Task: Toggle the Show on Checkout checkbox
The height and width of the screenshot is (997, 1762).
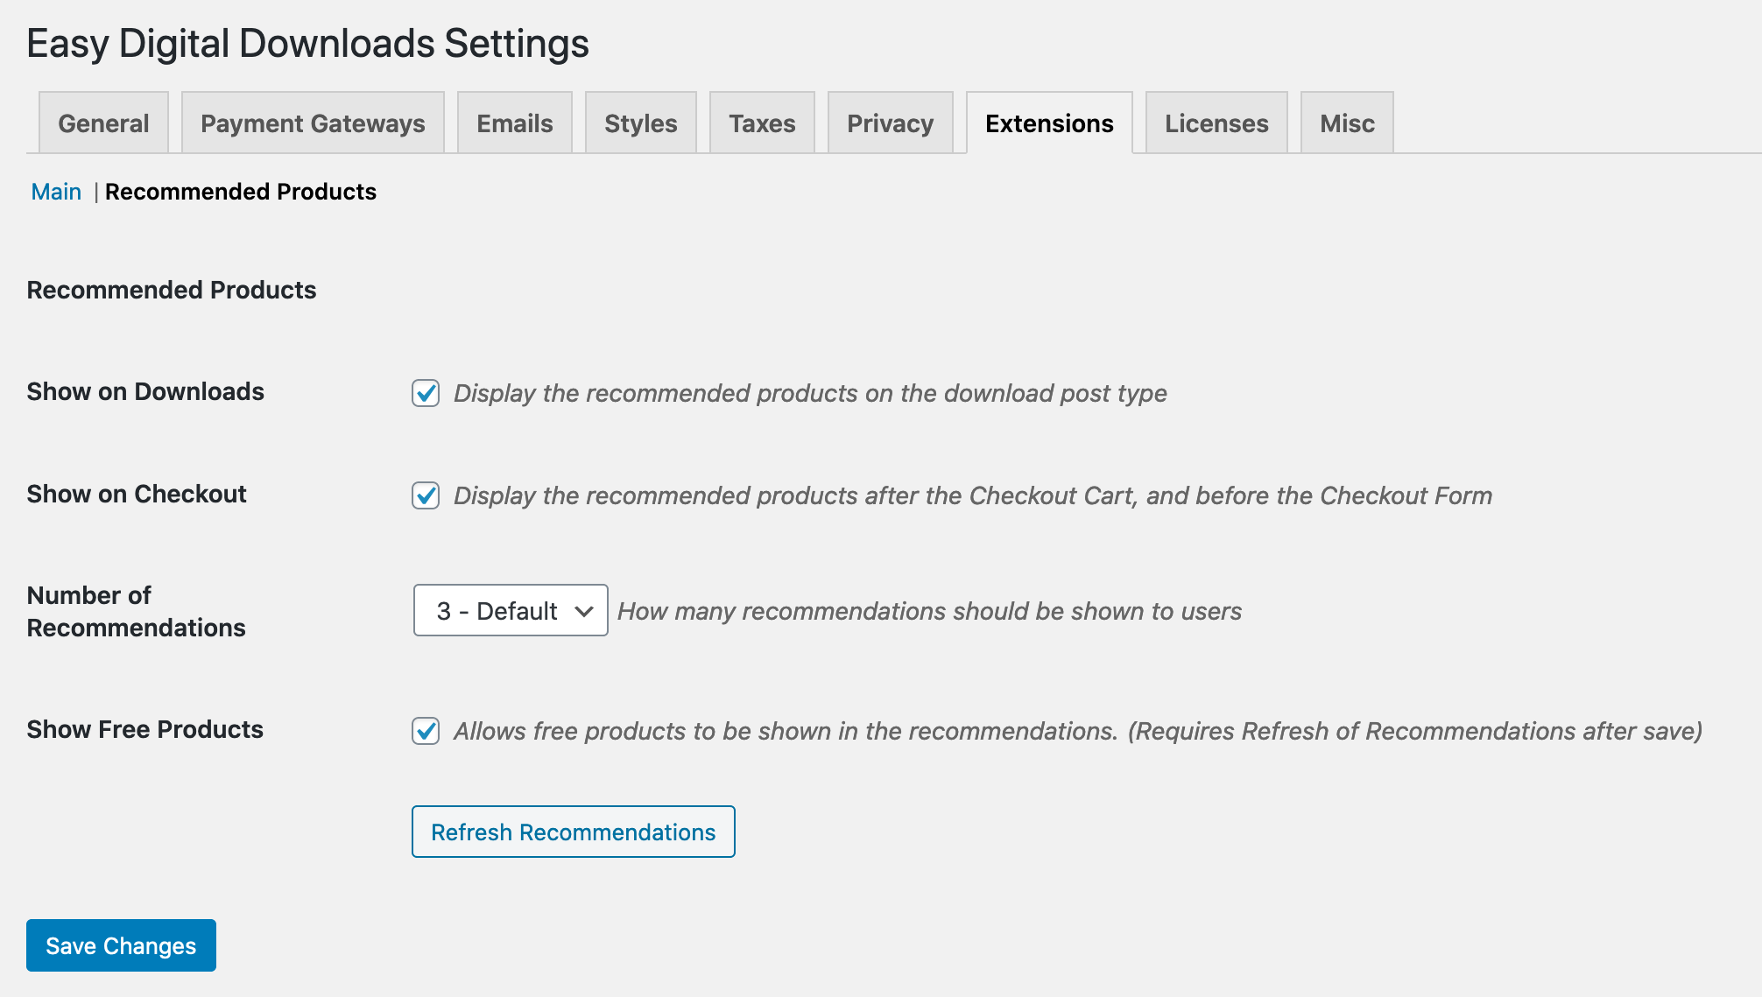Action: point(426,495)
